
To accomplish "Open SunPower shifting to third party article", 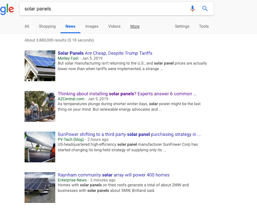I will [x=129, y=134].
